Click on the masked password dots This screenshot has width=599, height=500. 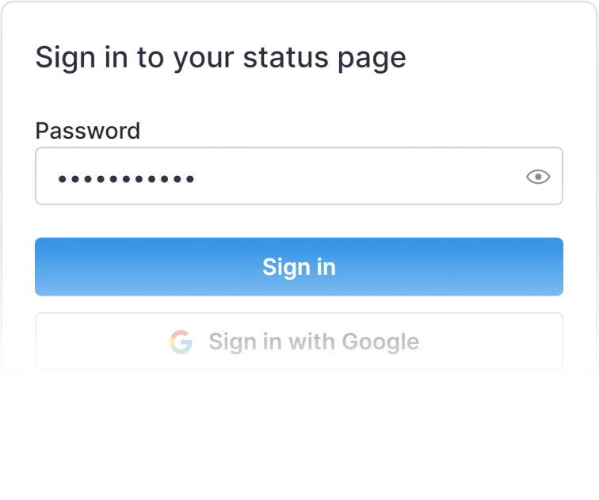coord(127,178)
